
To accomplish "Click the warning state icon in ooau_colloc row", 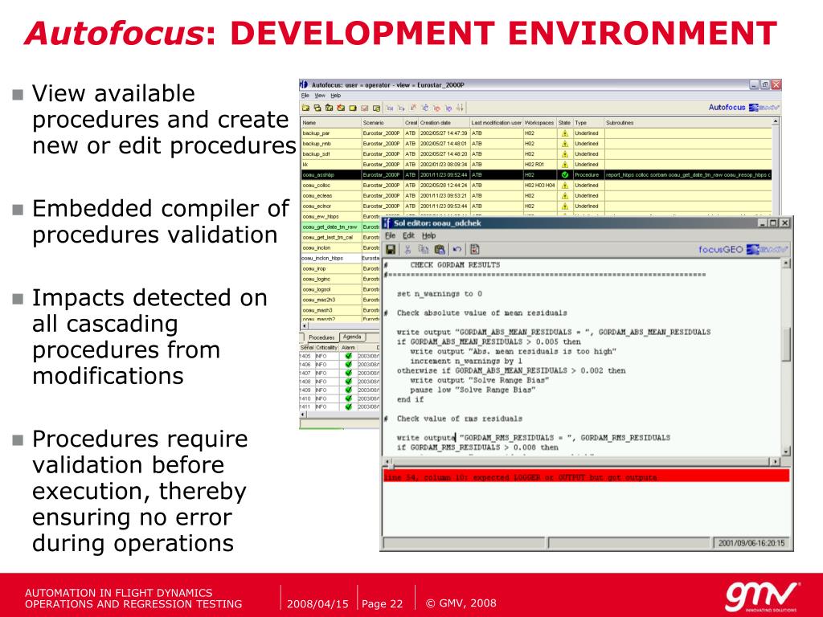I will point(565,186).
